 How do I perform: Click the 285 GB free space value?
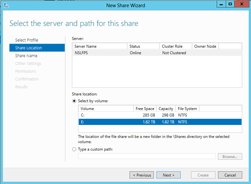[x=149, y=115]
